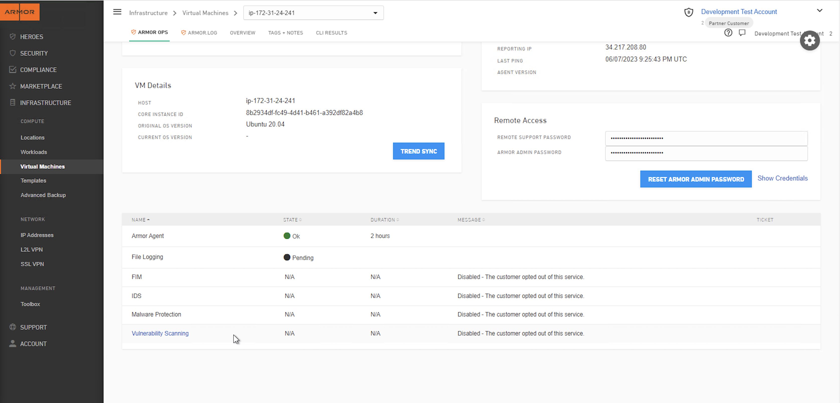Open Marketplace in the sidebar
840x403 pixels.
click(41, 86)
